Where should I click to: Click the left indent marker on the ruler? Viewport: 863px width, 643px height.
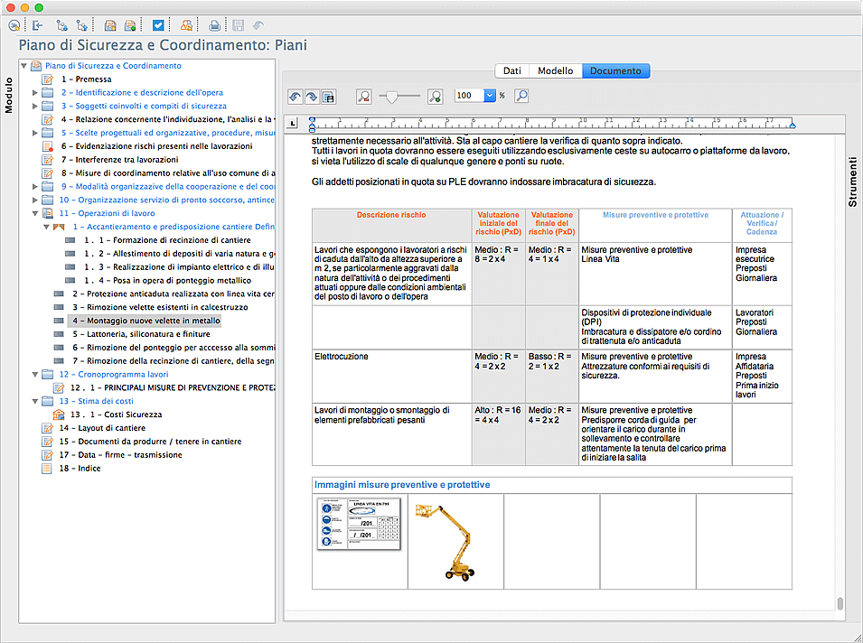(312, 125)
